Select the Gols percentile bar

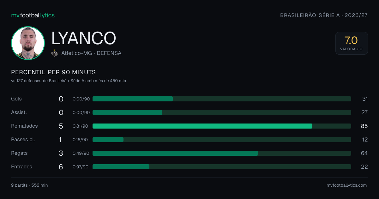(x=222, y=99)
